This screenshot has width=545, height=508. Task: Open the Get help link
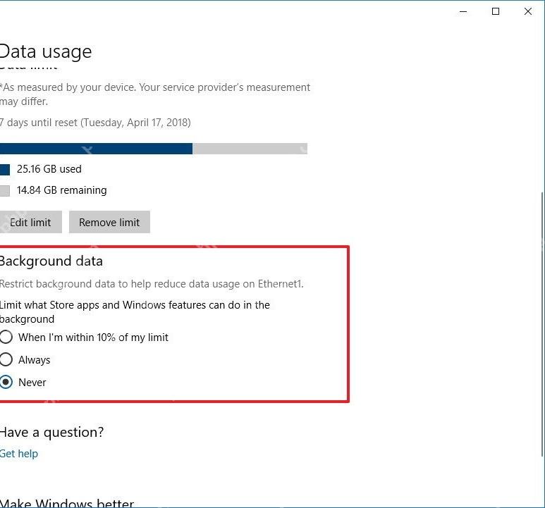[19, 454]
